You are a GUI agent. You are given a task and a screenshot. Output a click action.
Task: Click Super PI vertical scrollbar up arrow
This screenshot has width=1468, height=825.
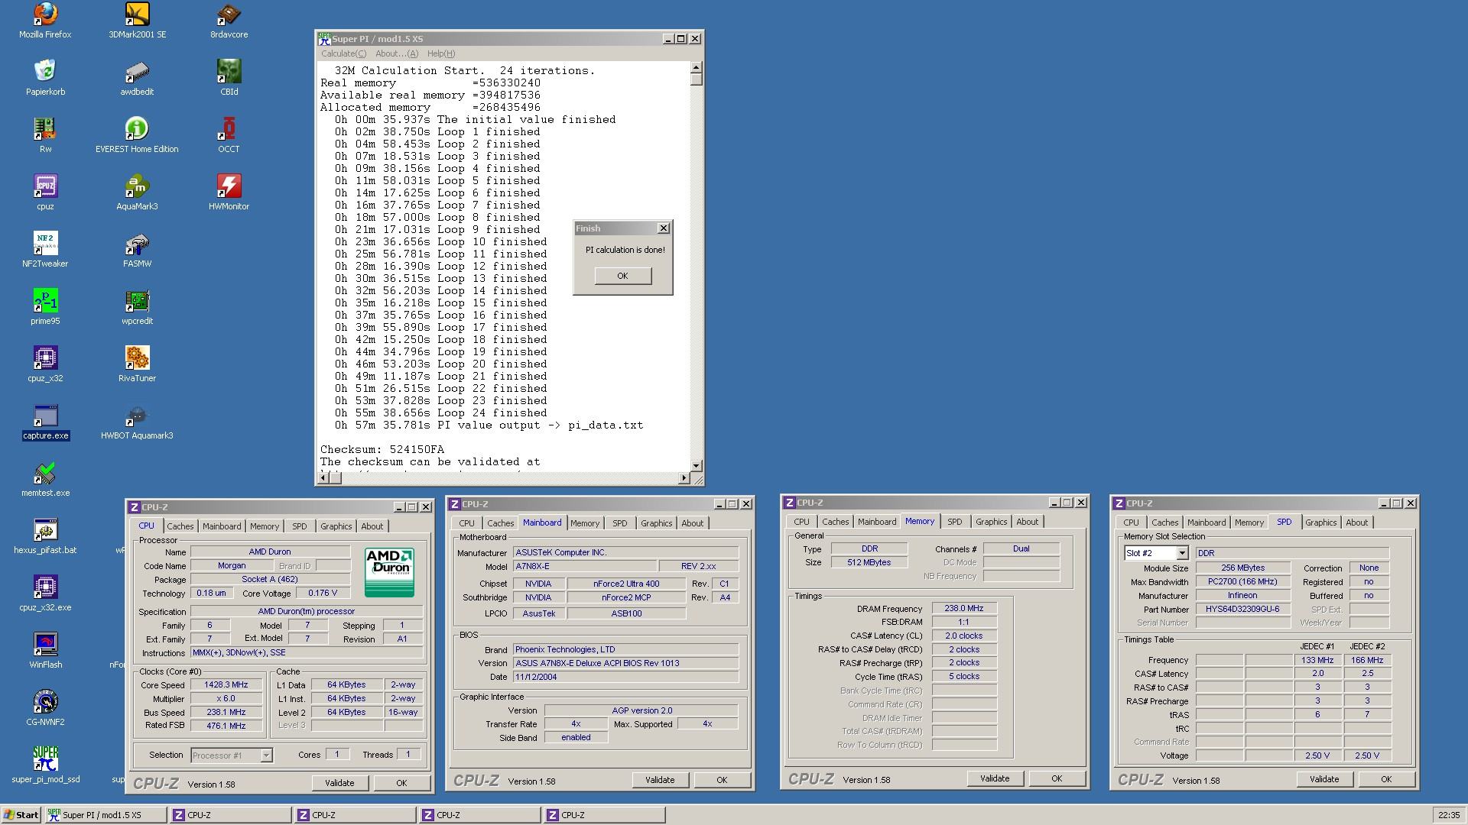coord(696,68)
